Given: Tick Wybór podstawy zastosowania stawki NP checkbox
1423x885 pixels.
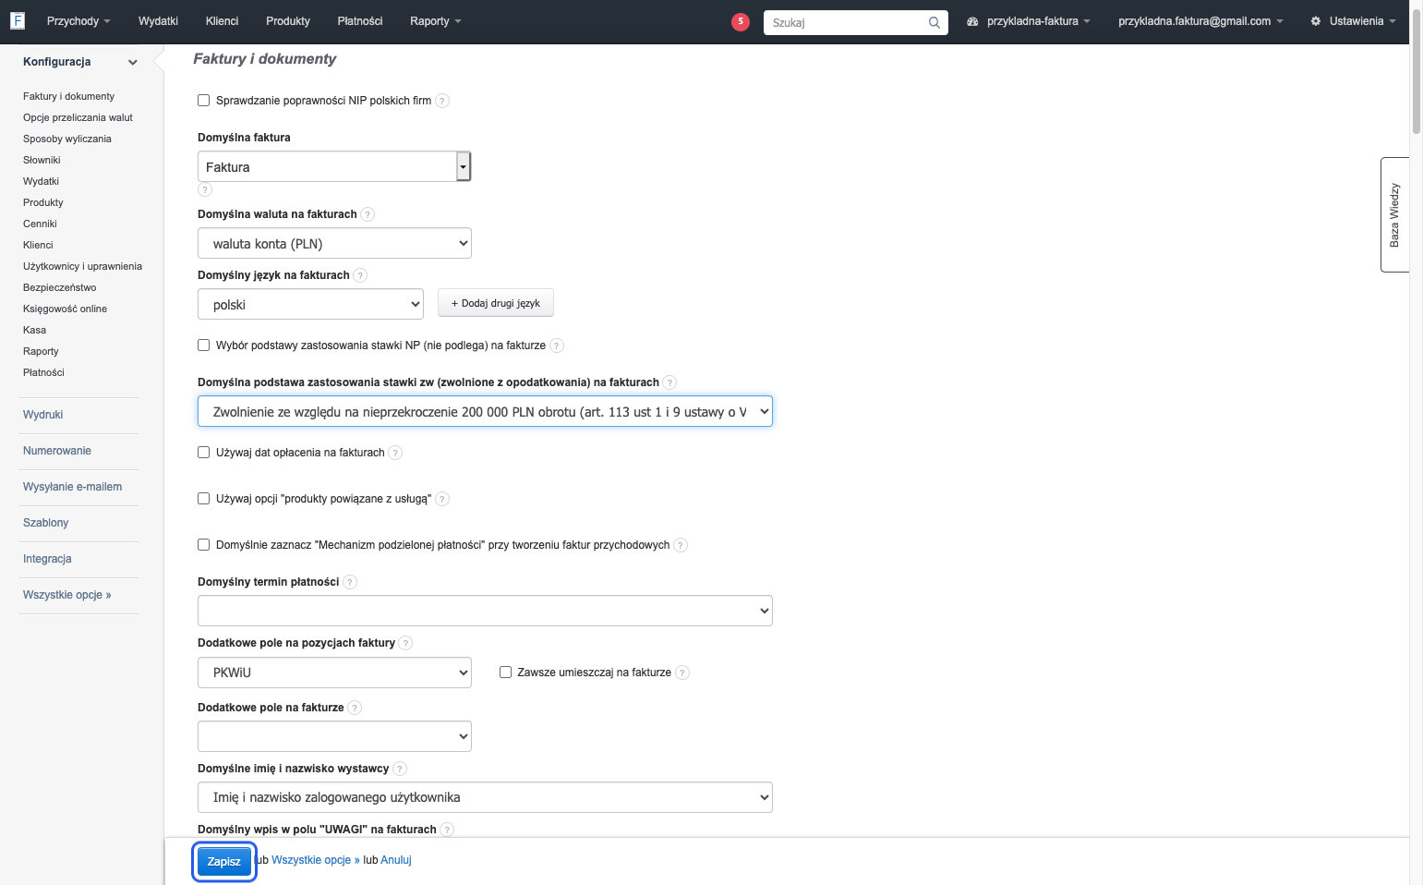Looking at the screenshot, I should [204, 346].
